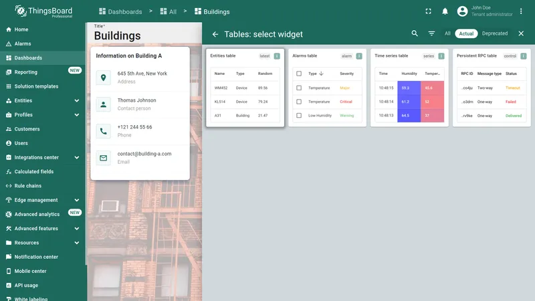Image resolution: width=535 pixels, height=301 pixels.
Task: Click the Time series table info icon
Action: pyautogui.click(x=441, y=56)
